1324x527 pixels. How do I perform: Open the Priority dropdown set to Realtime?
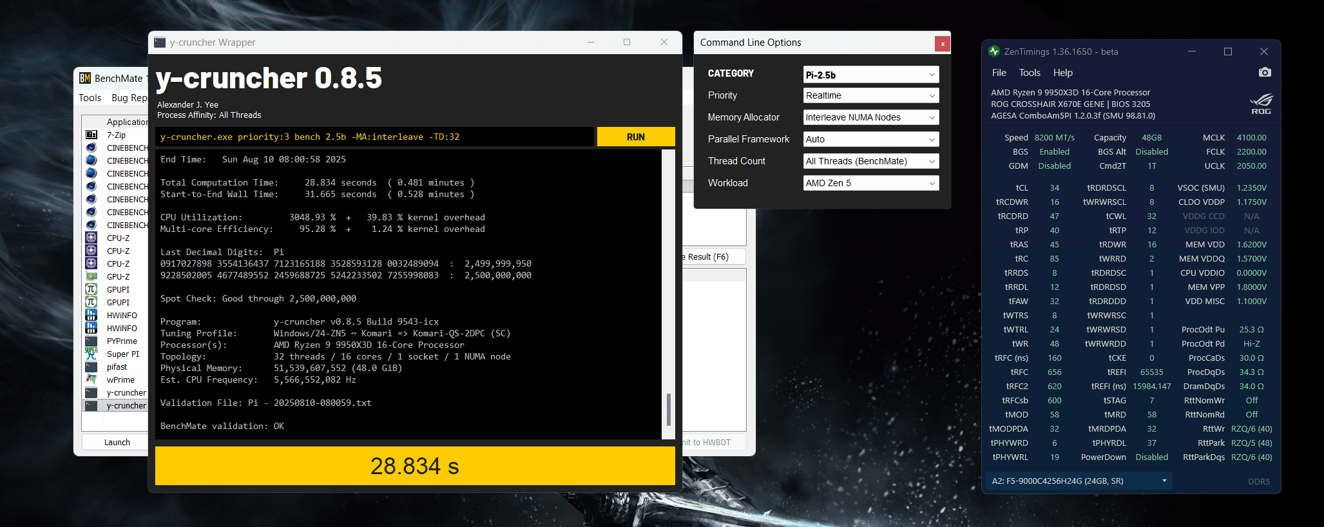click(871, 95)
